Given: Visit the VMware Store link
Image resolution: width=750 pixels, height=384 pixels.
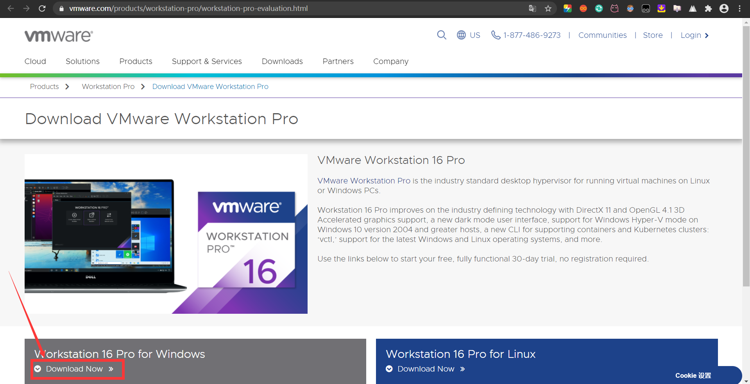Looking at the screenshot, I should point(653,35).
